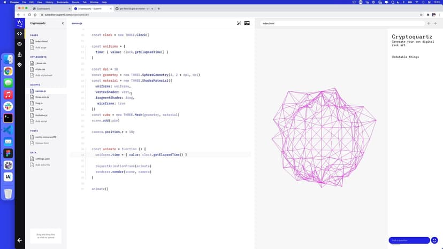Click the preview back navigation arrow

[429, 24]
